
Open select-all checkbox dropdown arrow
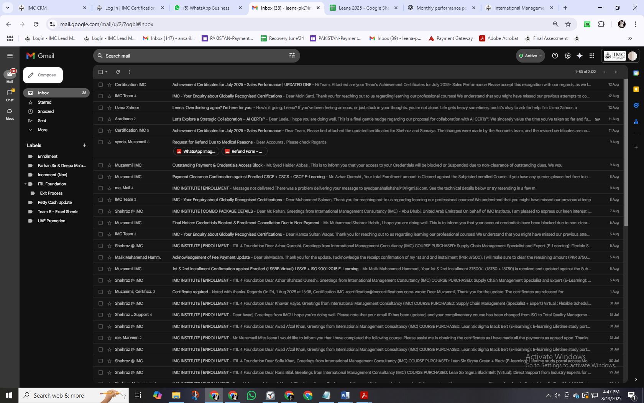[107, 72]
